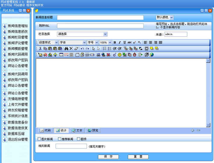Screen dimensions: 214x163
Task: Check the 推荐新闻 option
Action: [59, 139]
